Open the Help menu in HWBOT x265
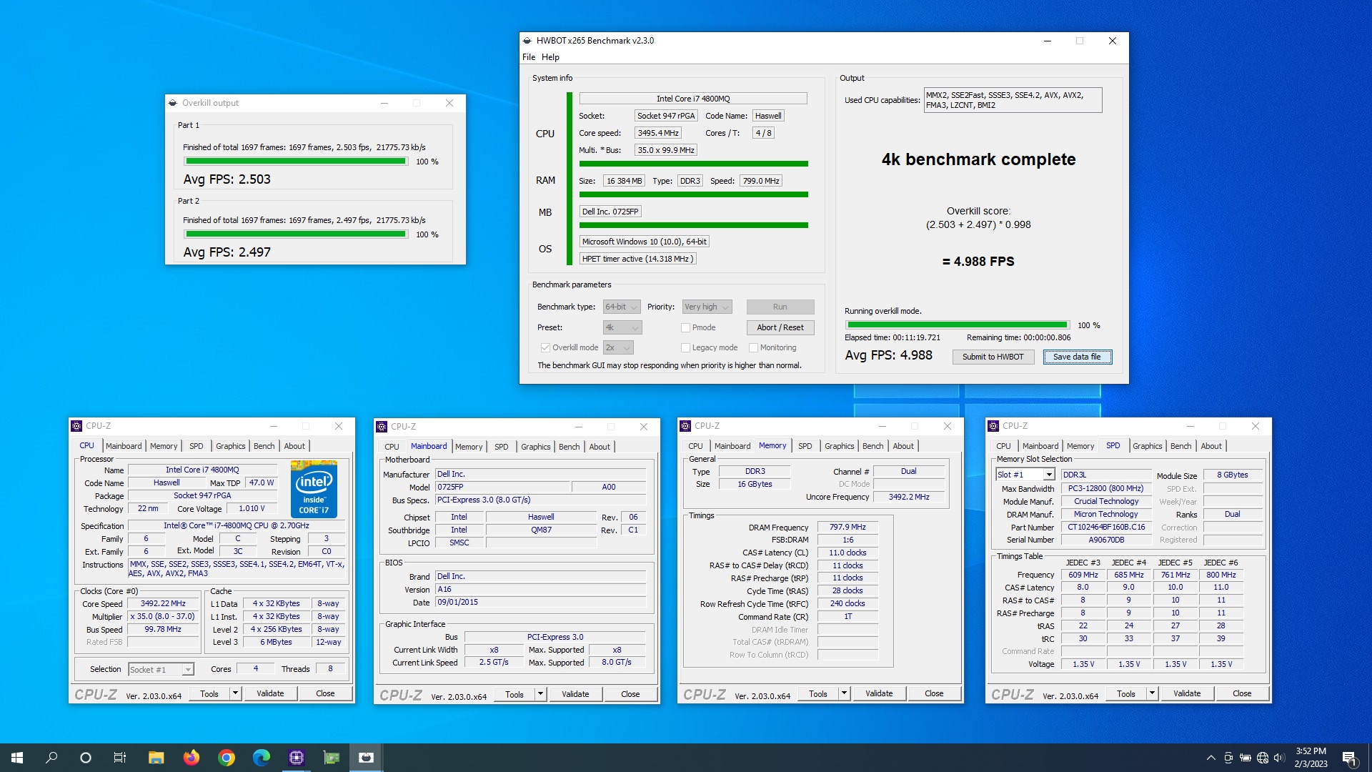Screen dimensions: 1372x772 pyautogui.click(x=550, y=57)
